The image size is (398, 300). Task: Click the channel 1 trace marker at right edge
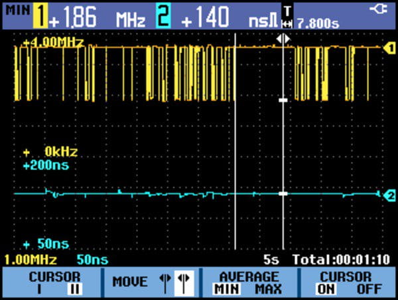click(x=389, y=48)
